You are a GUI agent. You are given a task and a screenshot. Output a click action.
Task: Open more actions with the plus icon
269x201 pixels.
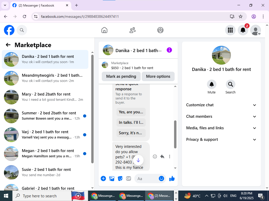tap(103, 179)
